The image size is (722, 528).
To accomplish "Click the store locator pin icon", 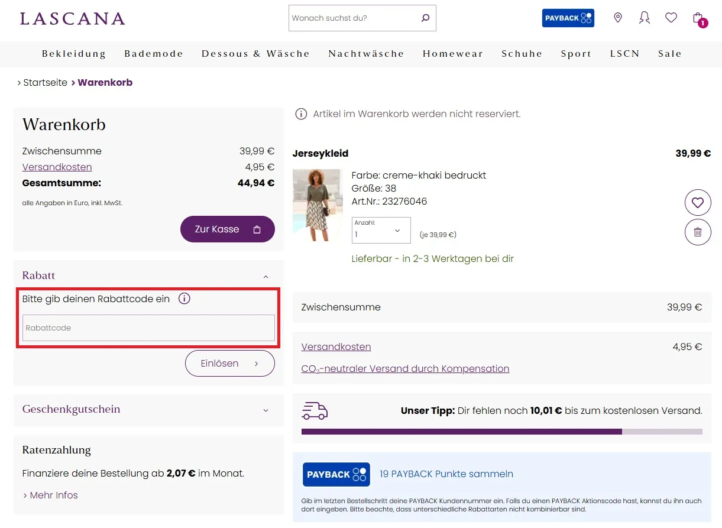I will tap(617, 18).
